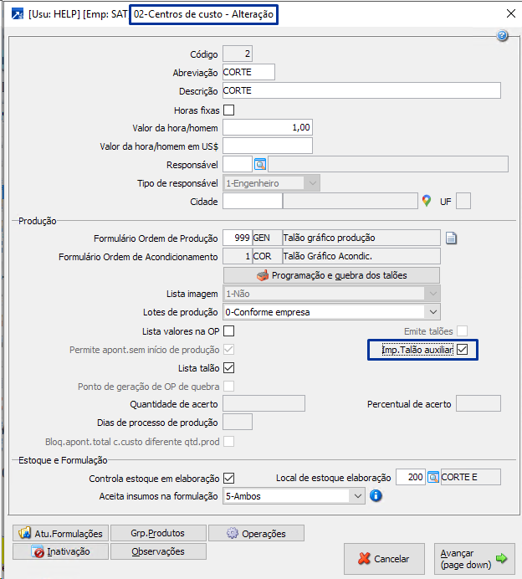Click Inativação button
Viewport: 522px width, 579px height.
pyautogui.click(x=60, y=551)
